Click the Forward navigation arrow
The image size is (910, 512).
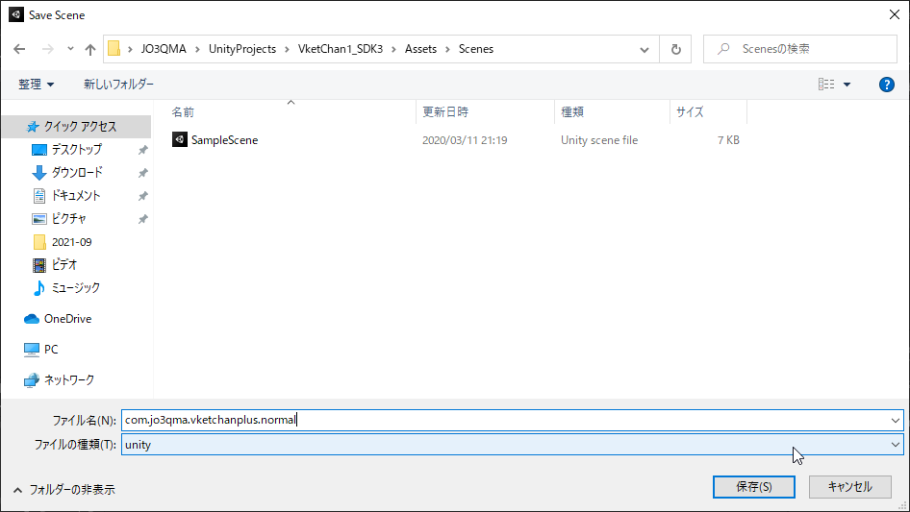(x=47, y=49)
